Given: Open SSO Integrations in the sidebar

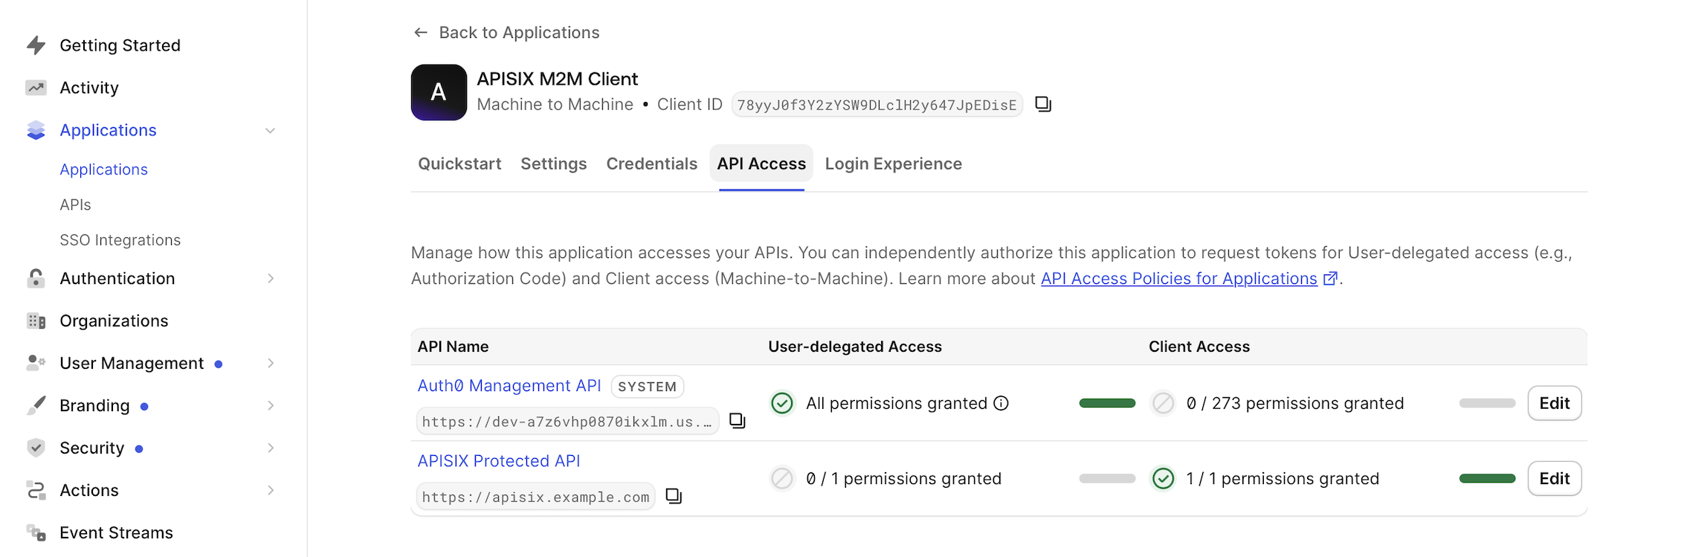Looking at the screenshot, I should (x=120, y=240).
